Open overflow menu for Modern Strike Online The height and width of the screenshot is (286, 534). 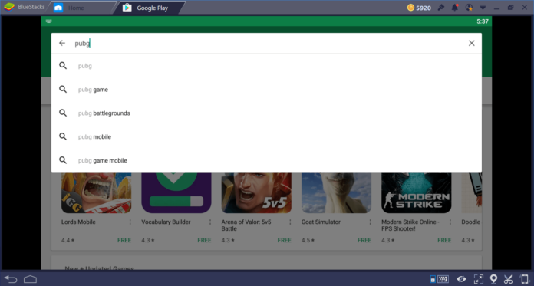tap(450, 222)
